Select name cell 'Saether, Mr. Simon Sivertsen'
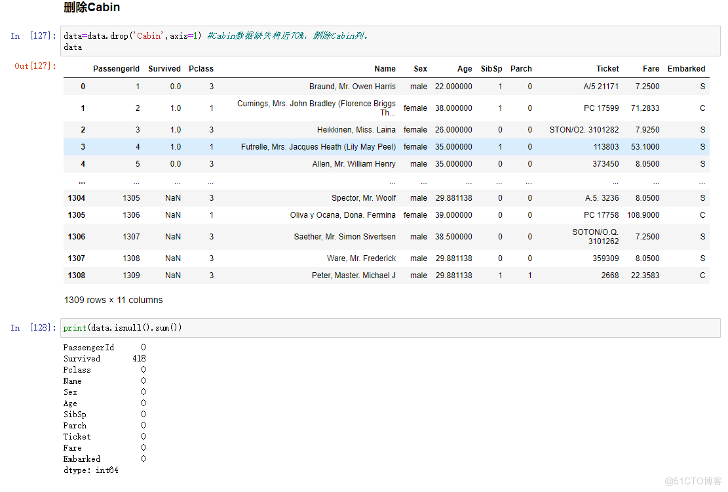 pos(345,236)
